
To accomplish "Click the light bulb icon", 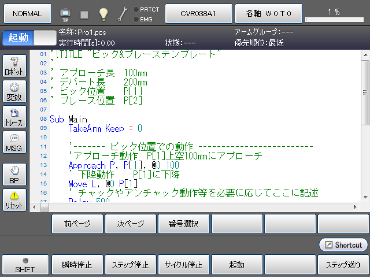I will tap(103, 14).
